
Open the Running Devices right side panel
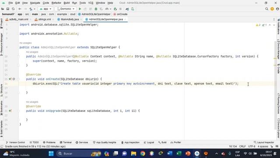(x=278, y=103)
